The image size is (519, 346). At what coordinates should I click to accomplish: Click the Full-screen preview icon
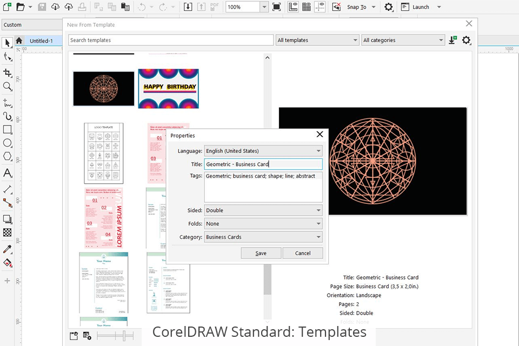[x=276, y=6]
